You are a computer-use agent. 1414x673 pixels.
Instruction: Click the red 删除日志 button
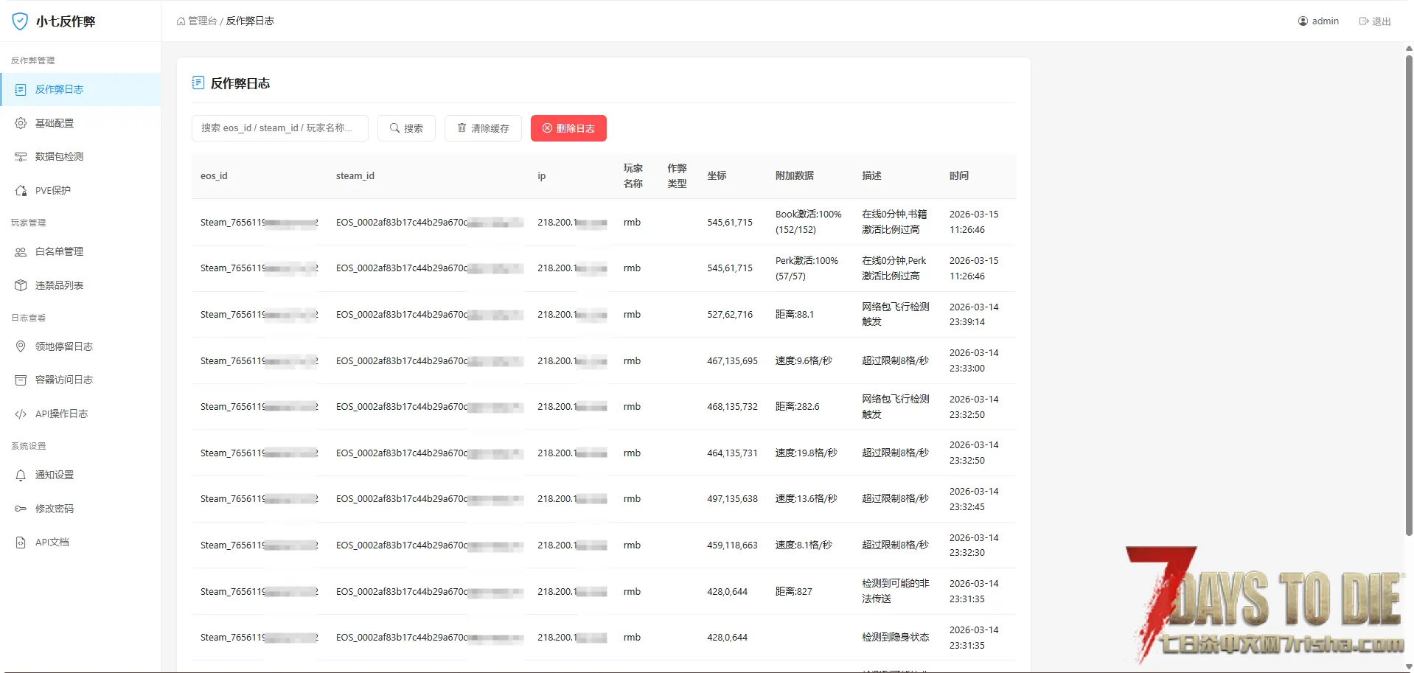pos(568,128)
